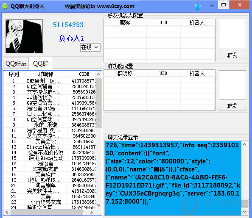
Task: Minimize the QQ chat robot window
Action: [x=212, y=6]
